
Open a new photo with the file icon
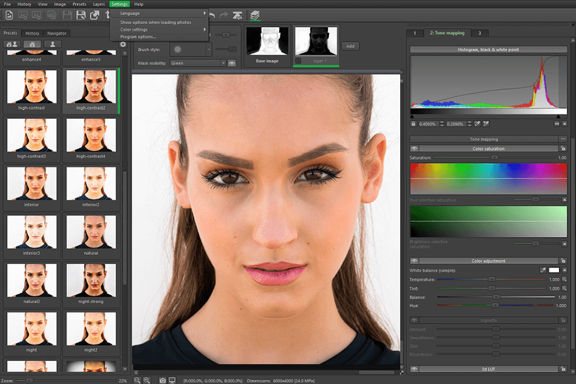[x=9, y=16]
